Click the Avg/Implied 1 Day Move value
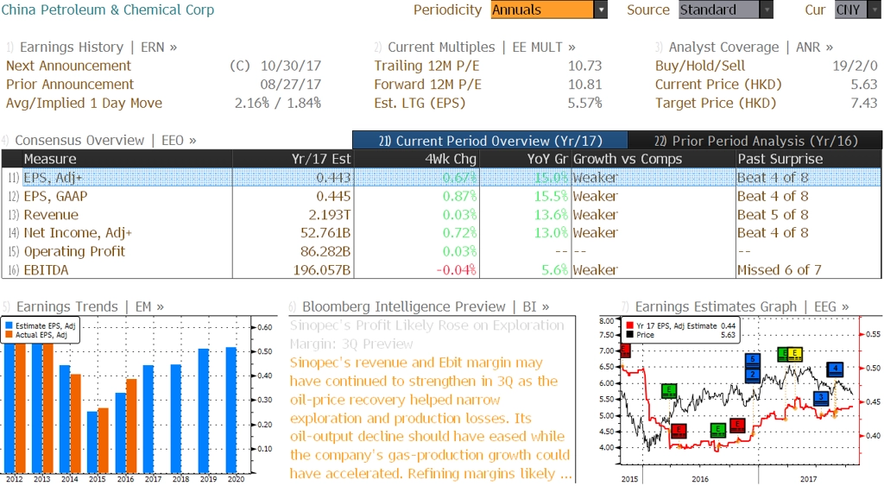The height and width of the screenshot is (486, 884). click(x=277, y=104)
